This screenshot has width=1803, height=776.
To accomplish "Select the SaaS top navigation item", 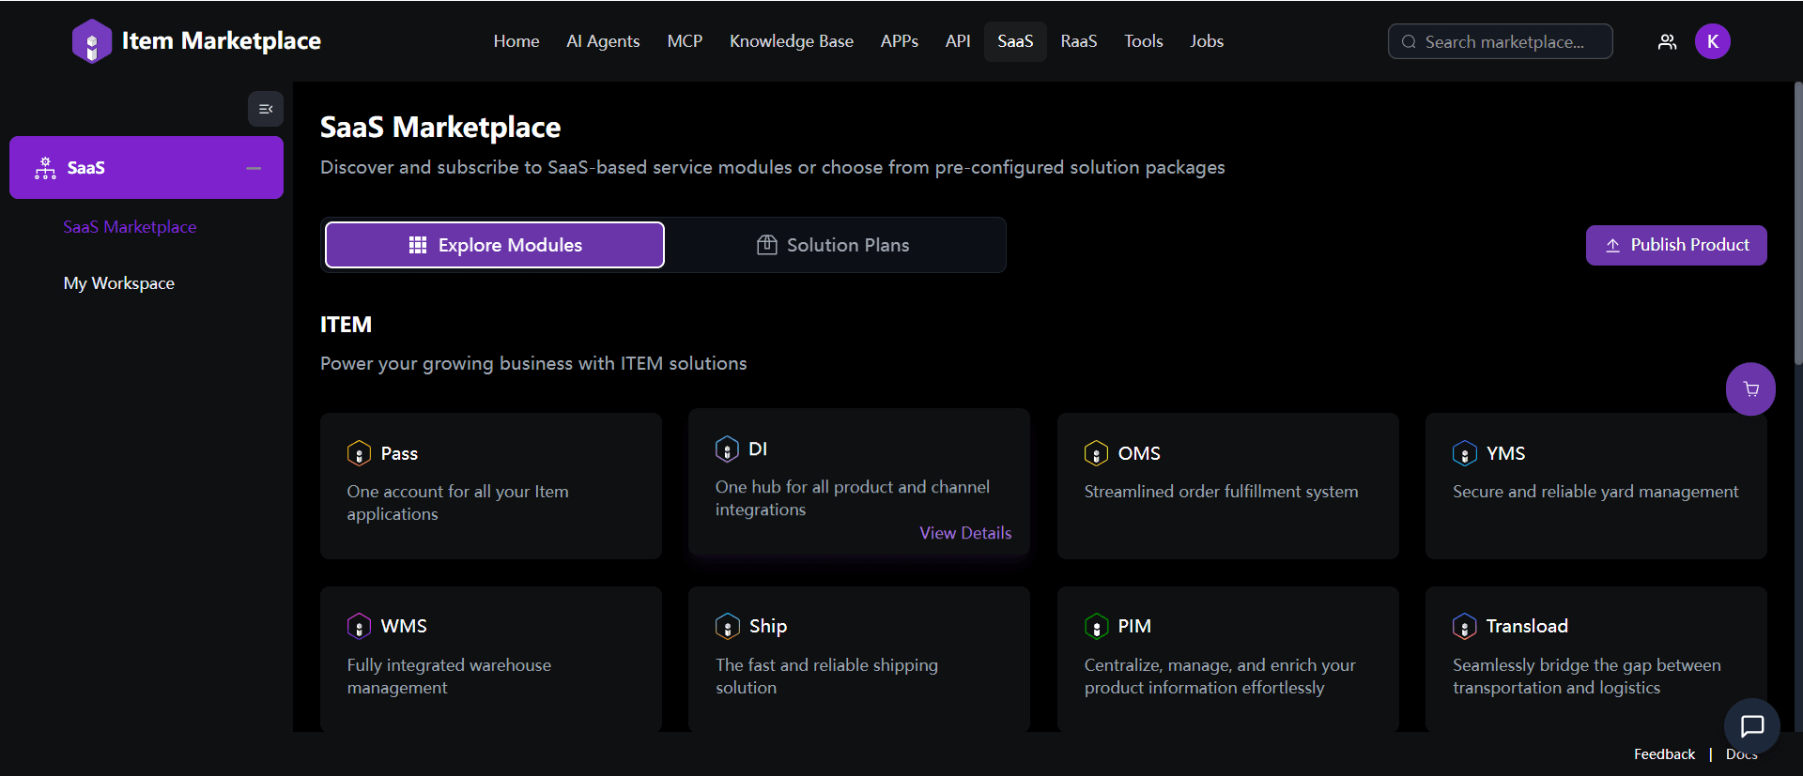I will click(1015, 41).
